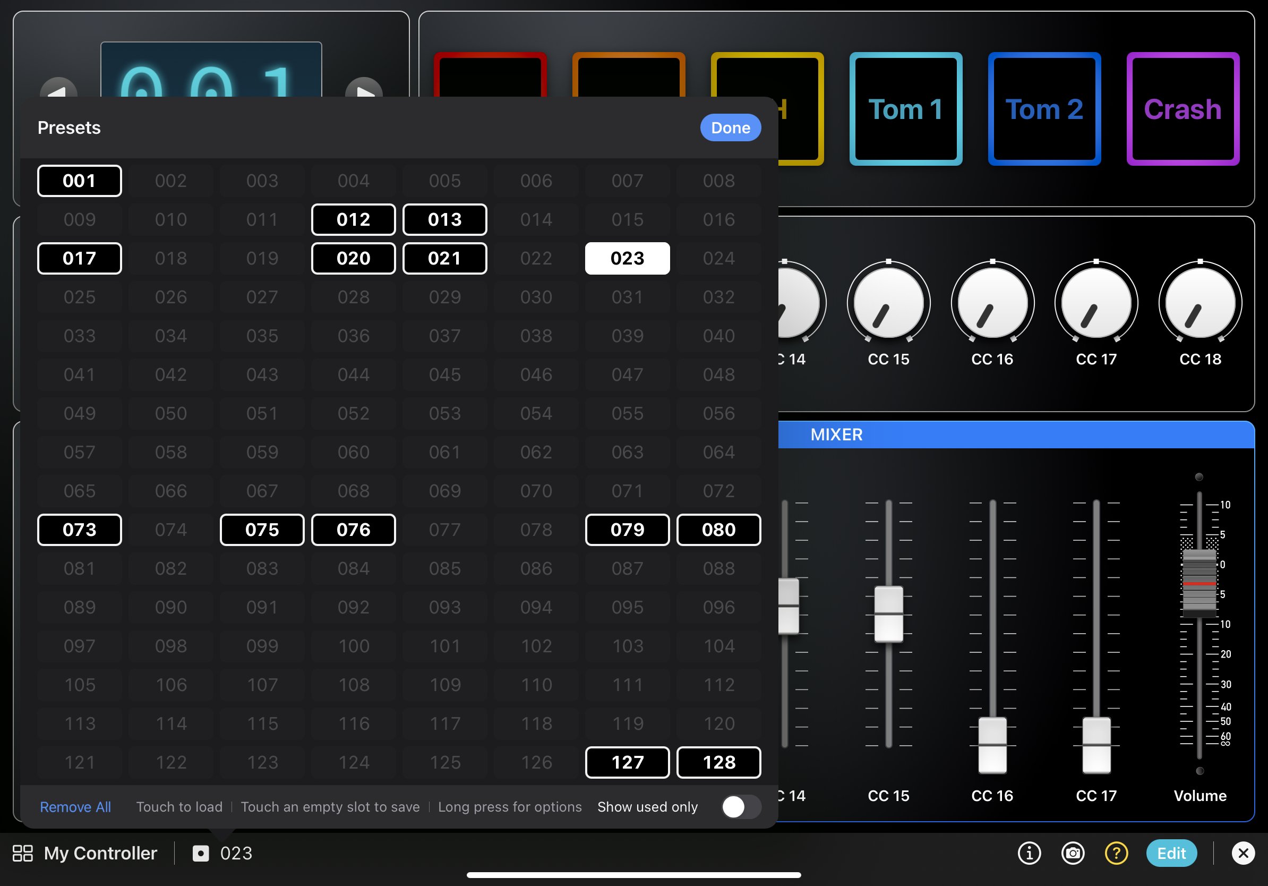Select active preset 023
Screen dimensions: 1268x886
(628, 258)
